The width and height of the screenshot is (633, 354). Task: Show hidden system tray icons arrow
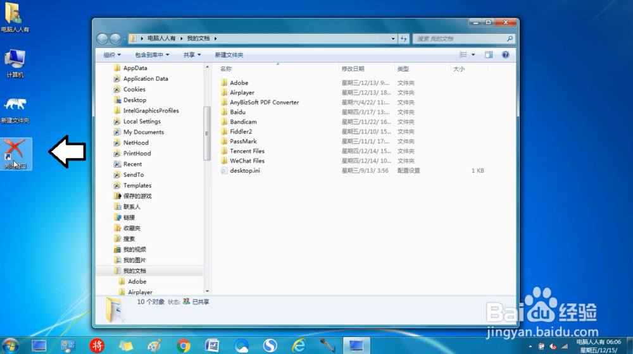pos(530,346)
